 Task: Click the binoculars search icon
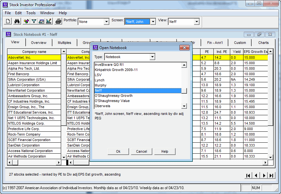(x=17, y=22)
